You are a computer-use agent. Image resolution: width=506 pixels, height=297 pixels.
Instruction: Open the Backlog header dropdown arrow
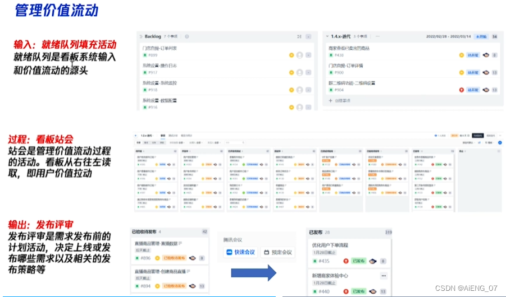tap(308, 37)
